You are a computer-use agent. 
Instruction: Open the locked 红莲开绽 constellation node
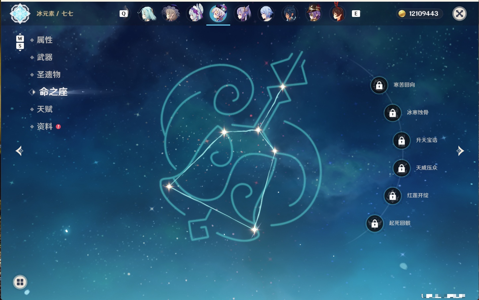393,196
